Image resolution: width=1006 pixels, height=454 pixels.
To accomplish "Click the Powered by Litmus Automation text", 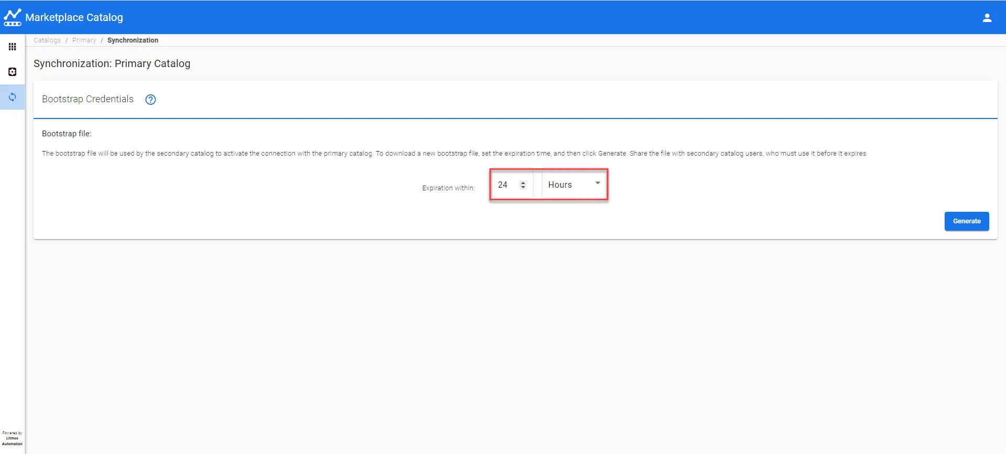I will pos(12,438).
